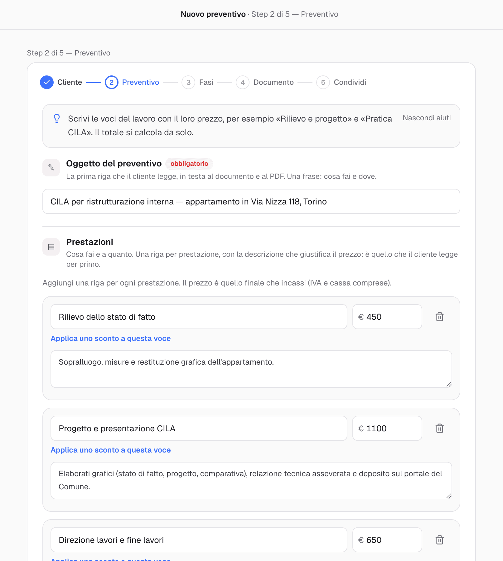503x561 pixels.
Task: Click the lightbulb hint icon
Action: (x=57, y=119)
